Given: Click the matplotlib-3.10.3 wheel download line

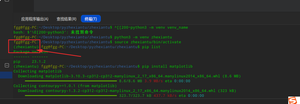Looking at the screenshot, I should coord(129,76).
